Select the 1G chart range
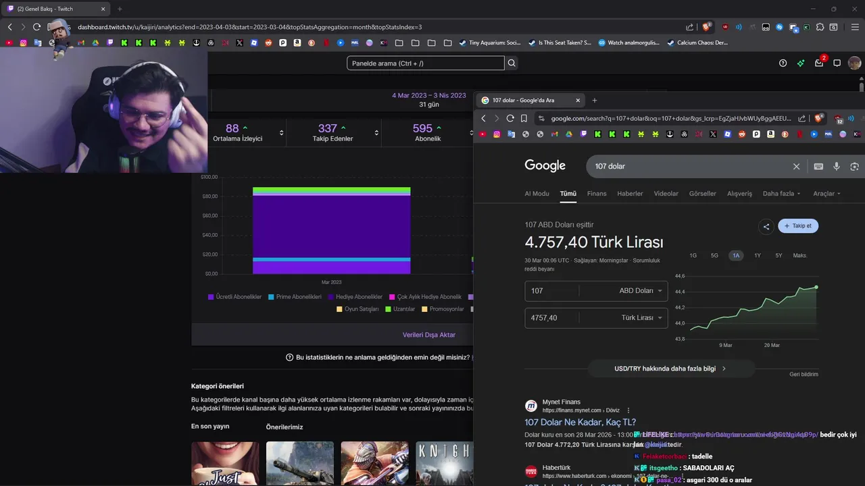 (x=693, y=256)
